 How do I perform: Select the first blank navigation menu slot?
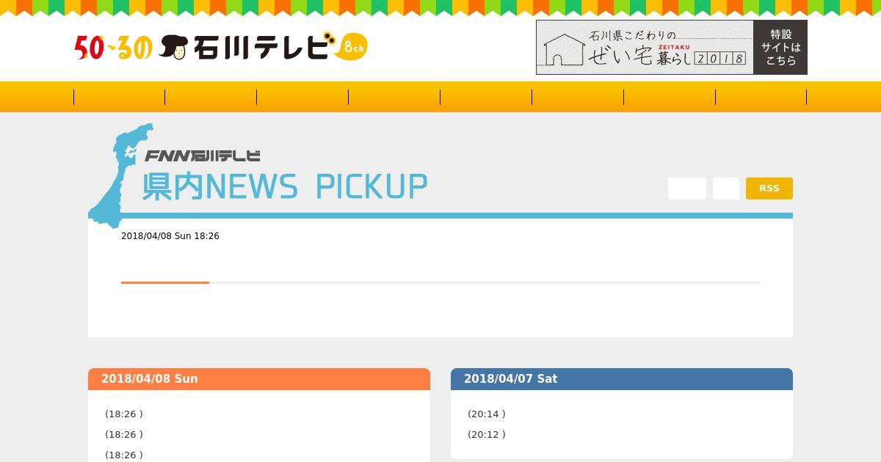point(120,97)
